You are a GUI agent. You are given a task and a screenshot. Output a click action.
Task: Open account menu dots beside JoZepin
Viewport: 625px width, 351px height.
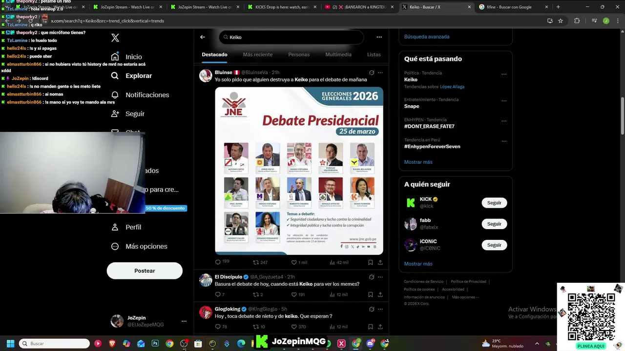coord(184,321)
